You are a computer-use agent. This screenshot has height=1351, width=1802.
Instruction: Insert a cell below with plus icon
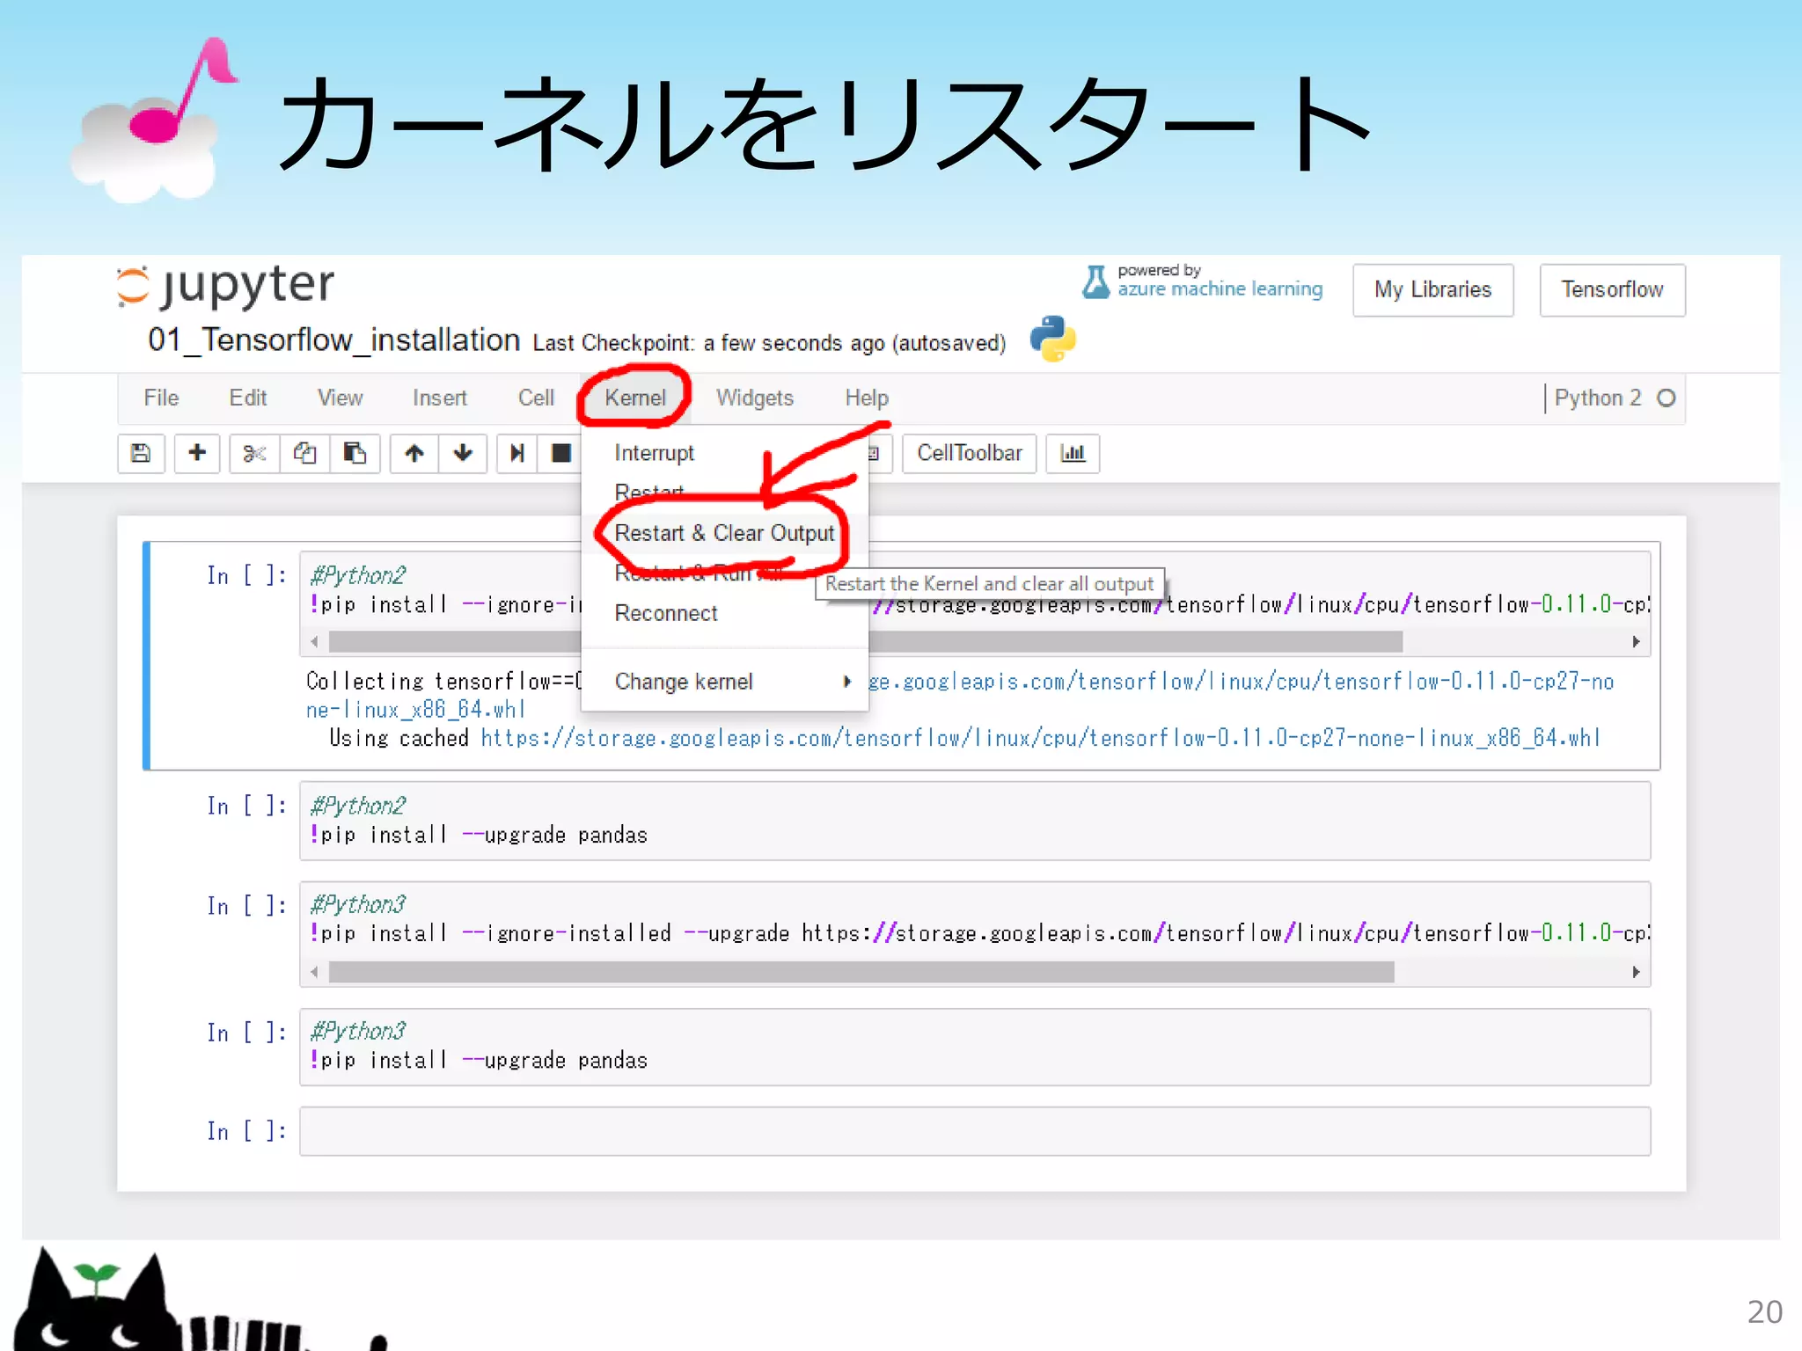click(197, 453)
